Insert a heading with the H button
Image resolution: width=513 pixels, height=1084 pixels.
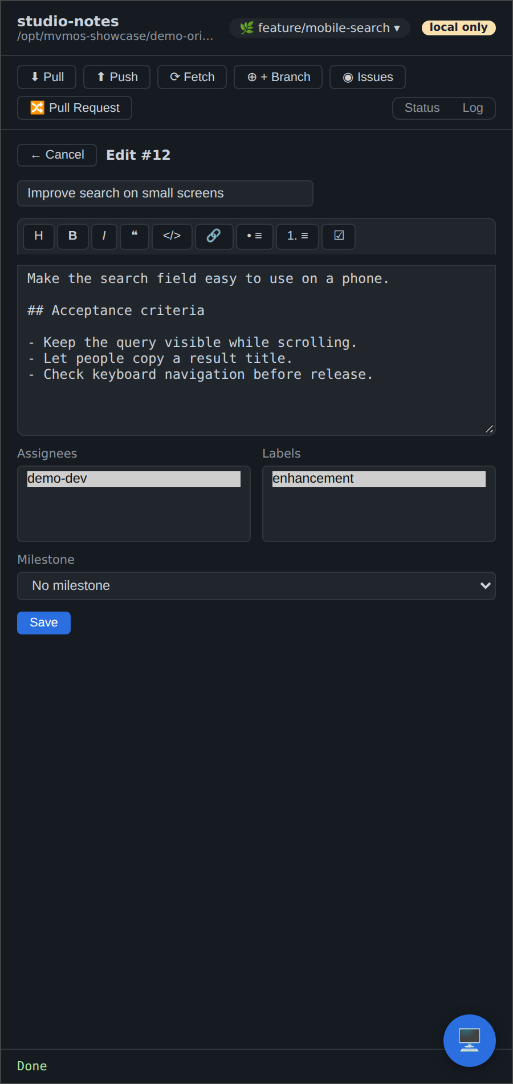pyautogui.click(x=39, y=236)
